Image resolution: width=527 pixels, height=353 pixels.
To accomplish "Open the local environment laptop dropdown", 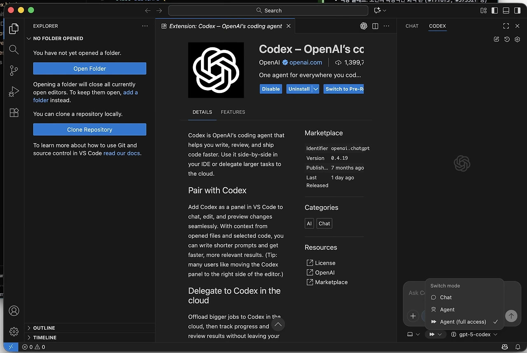I will click(x=413, y=334).
